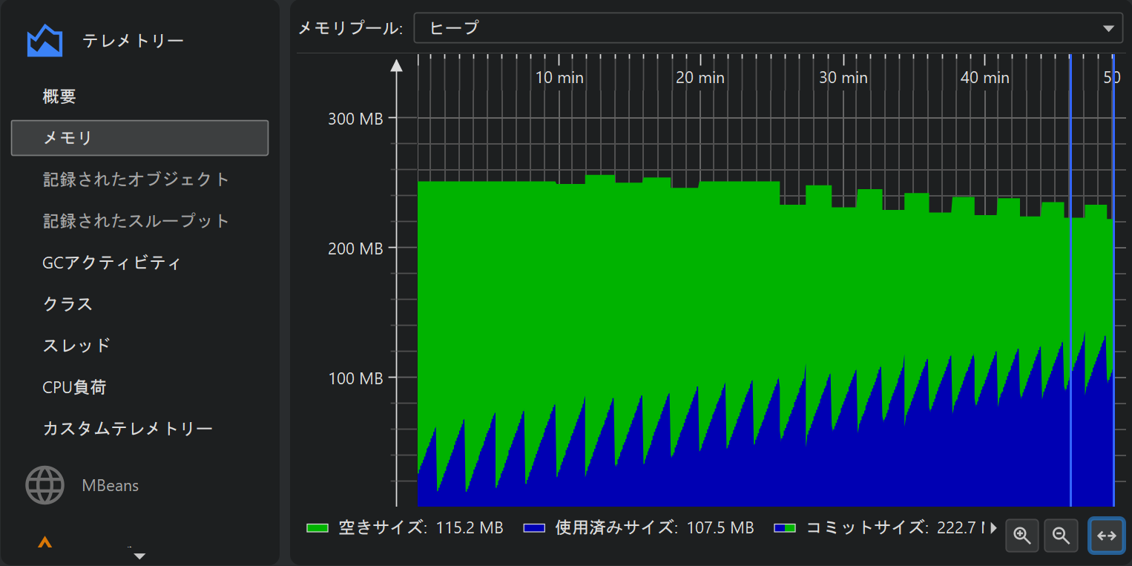Select 概要 in the sidebar
Image resolution: width=1132 pixels, height=566 pixels.
point(59,96)
